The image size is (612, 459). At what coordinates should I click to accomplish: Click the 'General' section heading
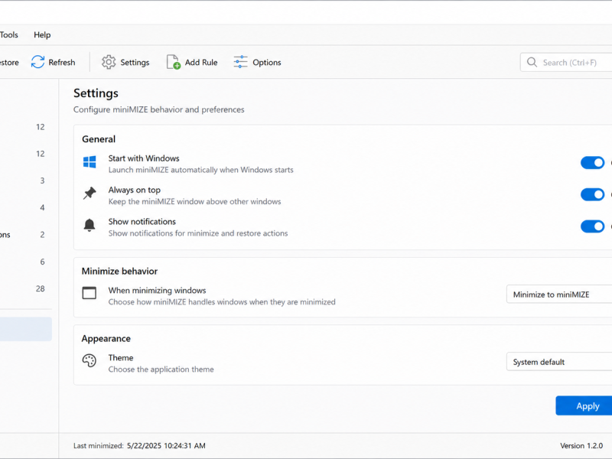[x=99, y=139]
